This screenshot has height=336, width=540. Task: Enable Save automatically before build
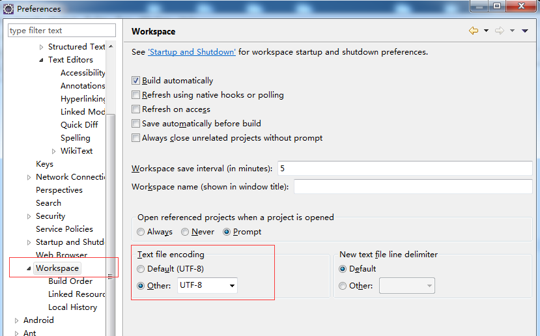click(136, 124)
